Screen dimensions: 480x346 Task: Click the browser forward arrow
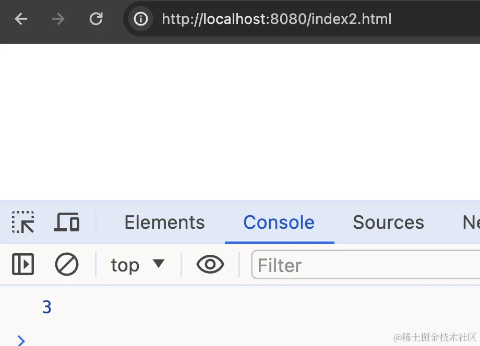click(58, 19)
